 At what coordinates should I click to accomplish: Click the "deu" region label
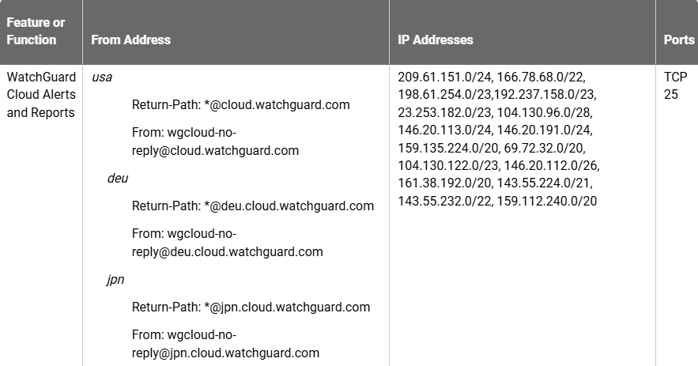[x=117, y=179]
